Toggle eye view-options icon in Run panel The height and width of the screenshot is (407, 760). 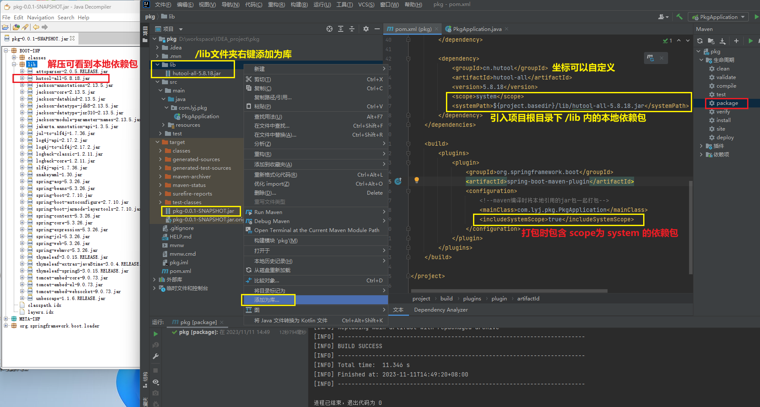pyautogui.click(x=156, y=382)
